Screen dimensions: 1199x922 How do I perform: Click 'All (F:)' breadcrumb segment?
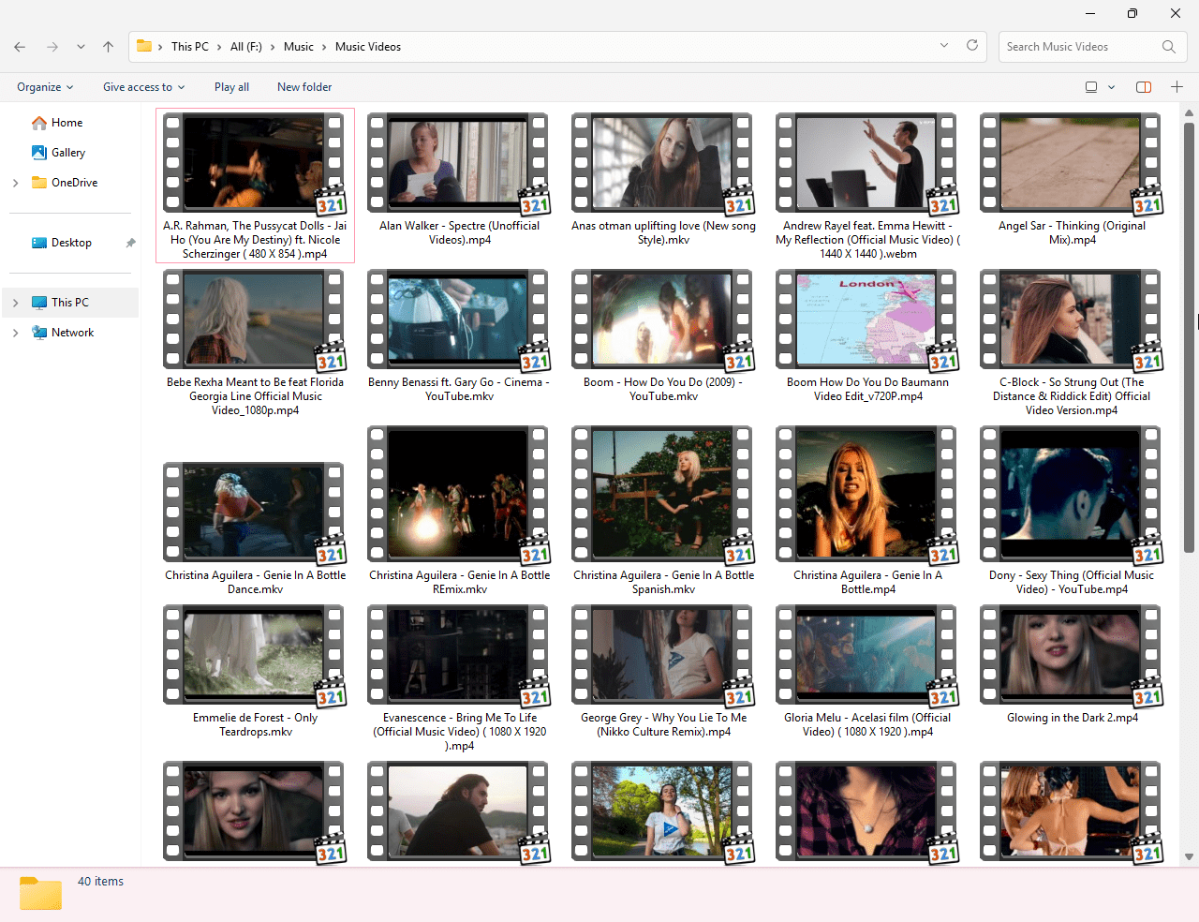coord(246,47)
